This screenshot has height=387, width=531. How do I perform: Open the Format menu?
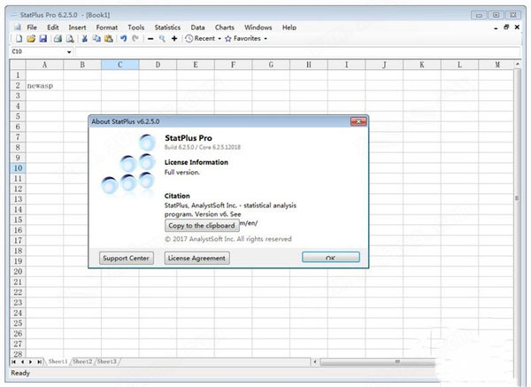click(x=107, y=27)
